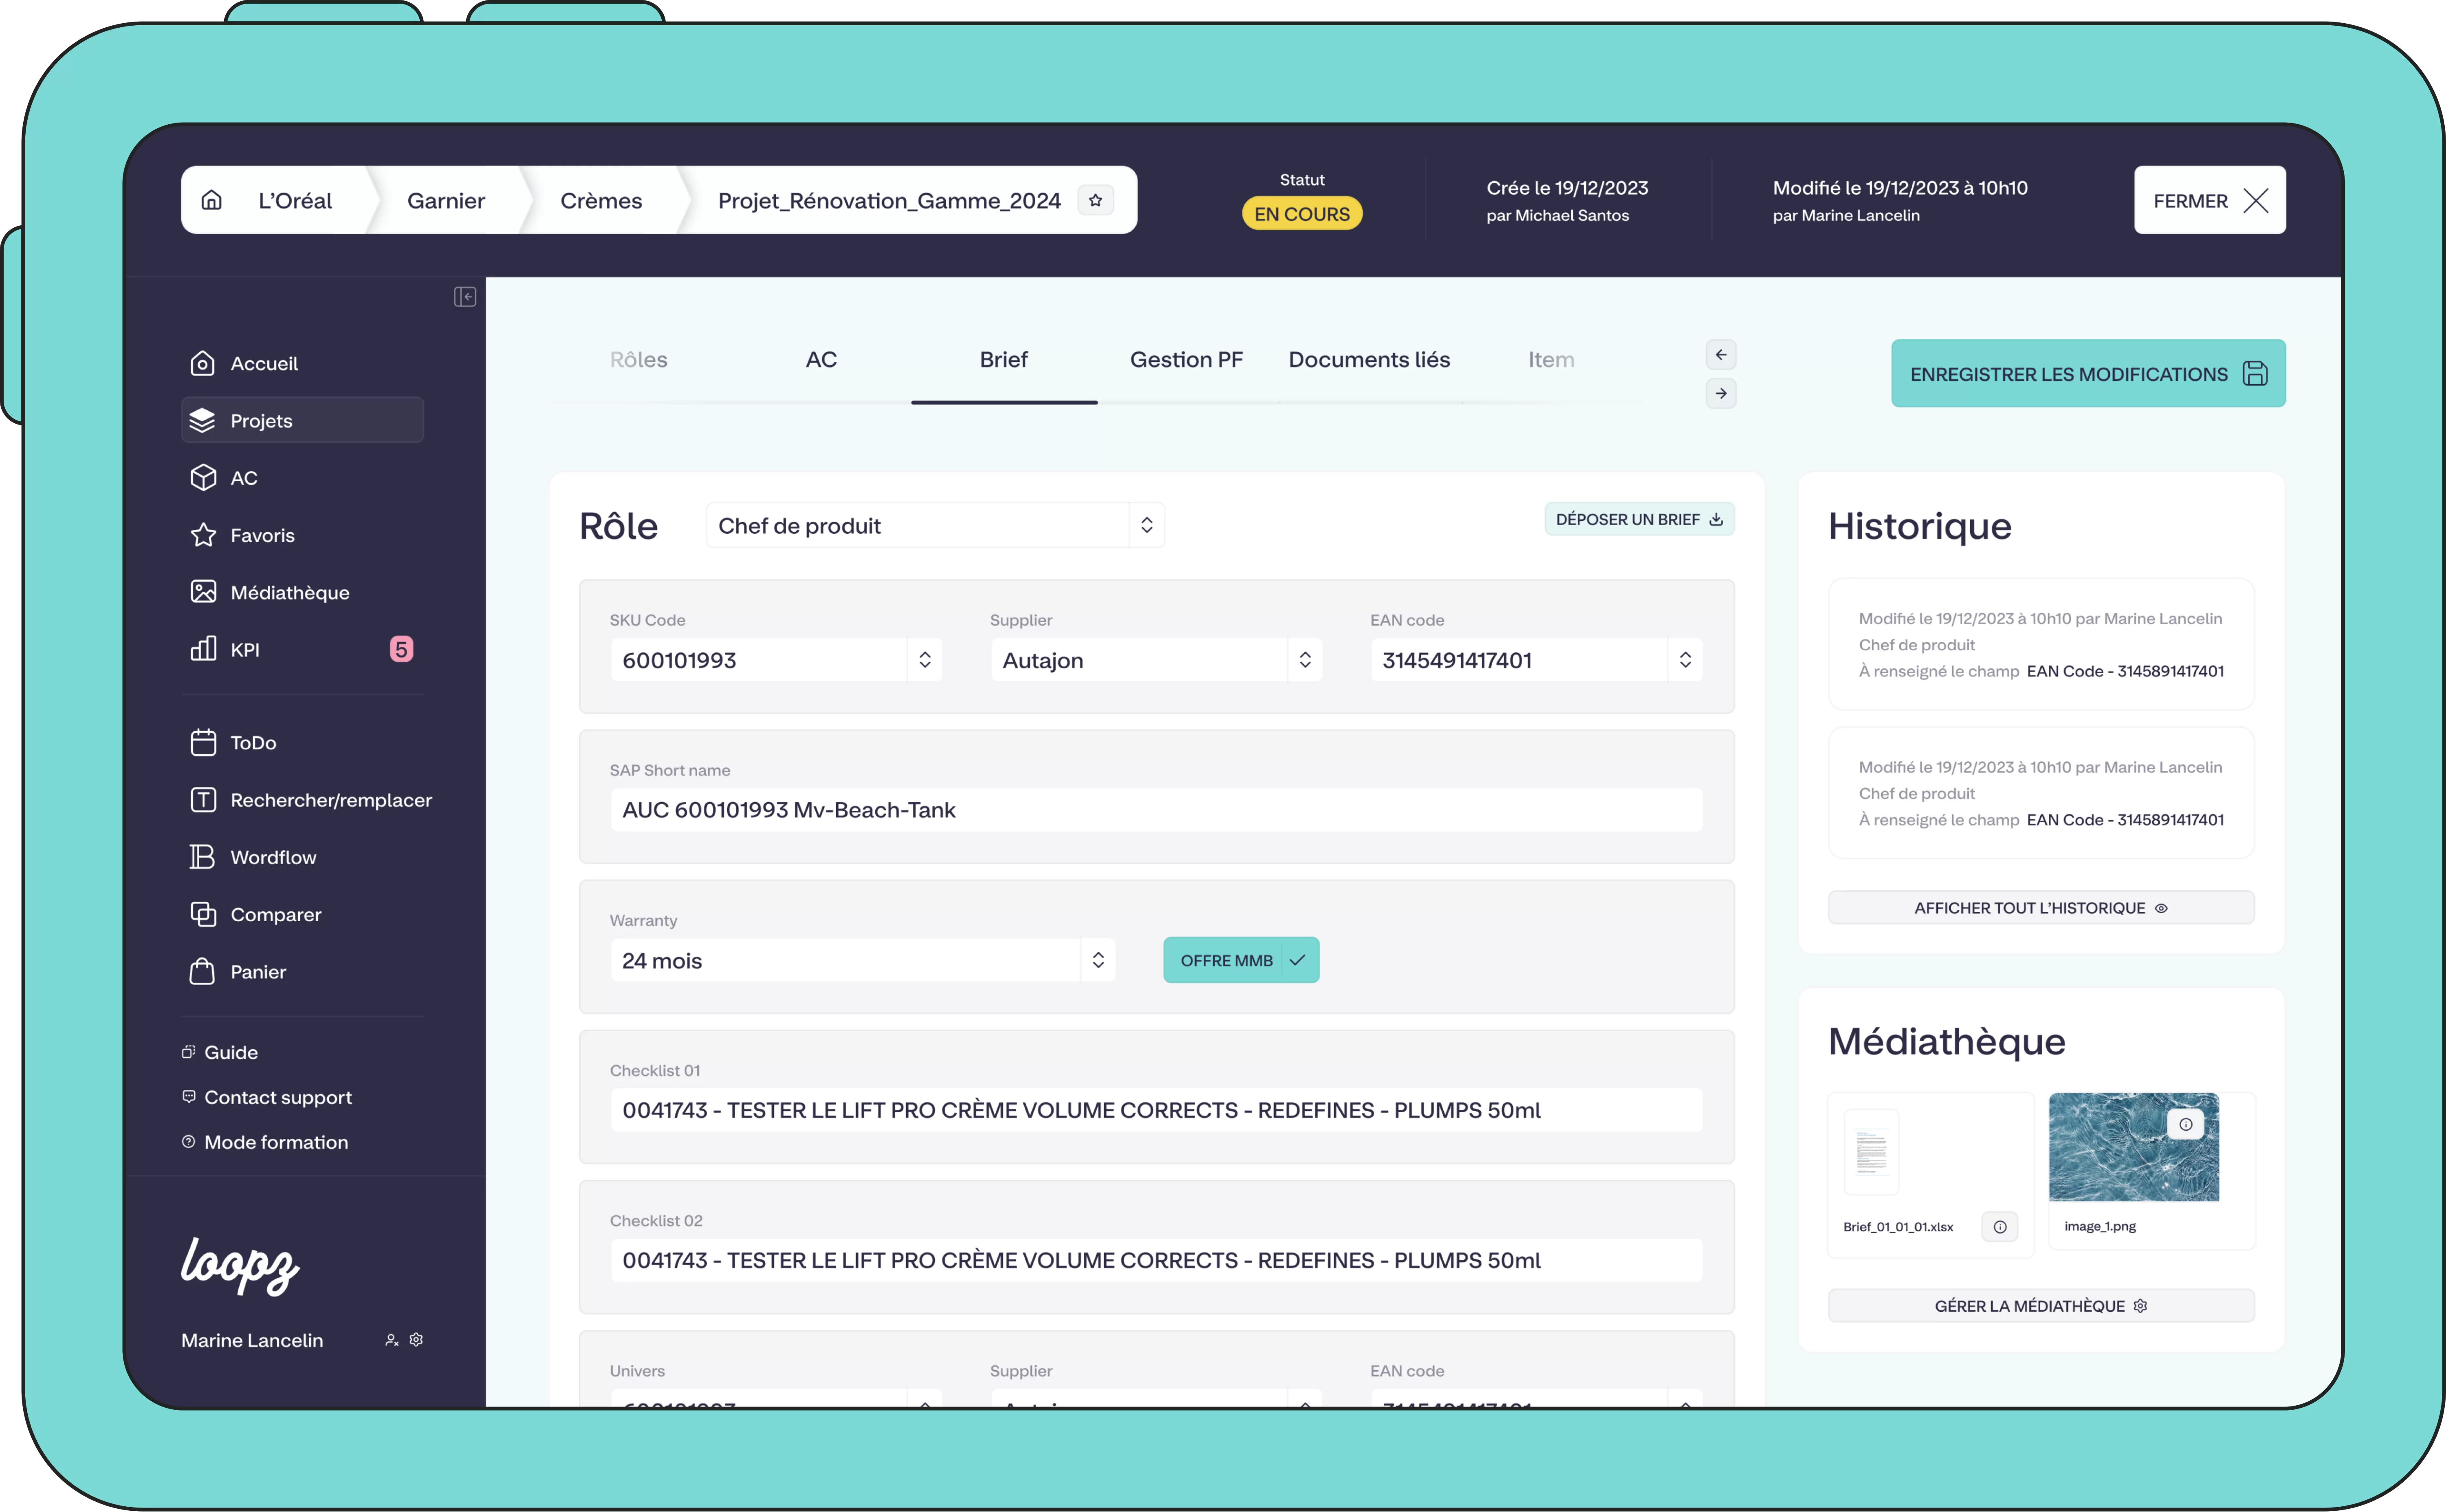Viewport: 2446px width, 1512px height.
Task: Click 'Crée le 19/12/2023' text
Action: coord(1567,188)
